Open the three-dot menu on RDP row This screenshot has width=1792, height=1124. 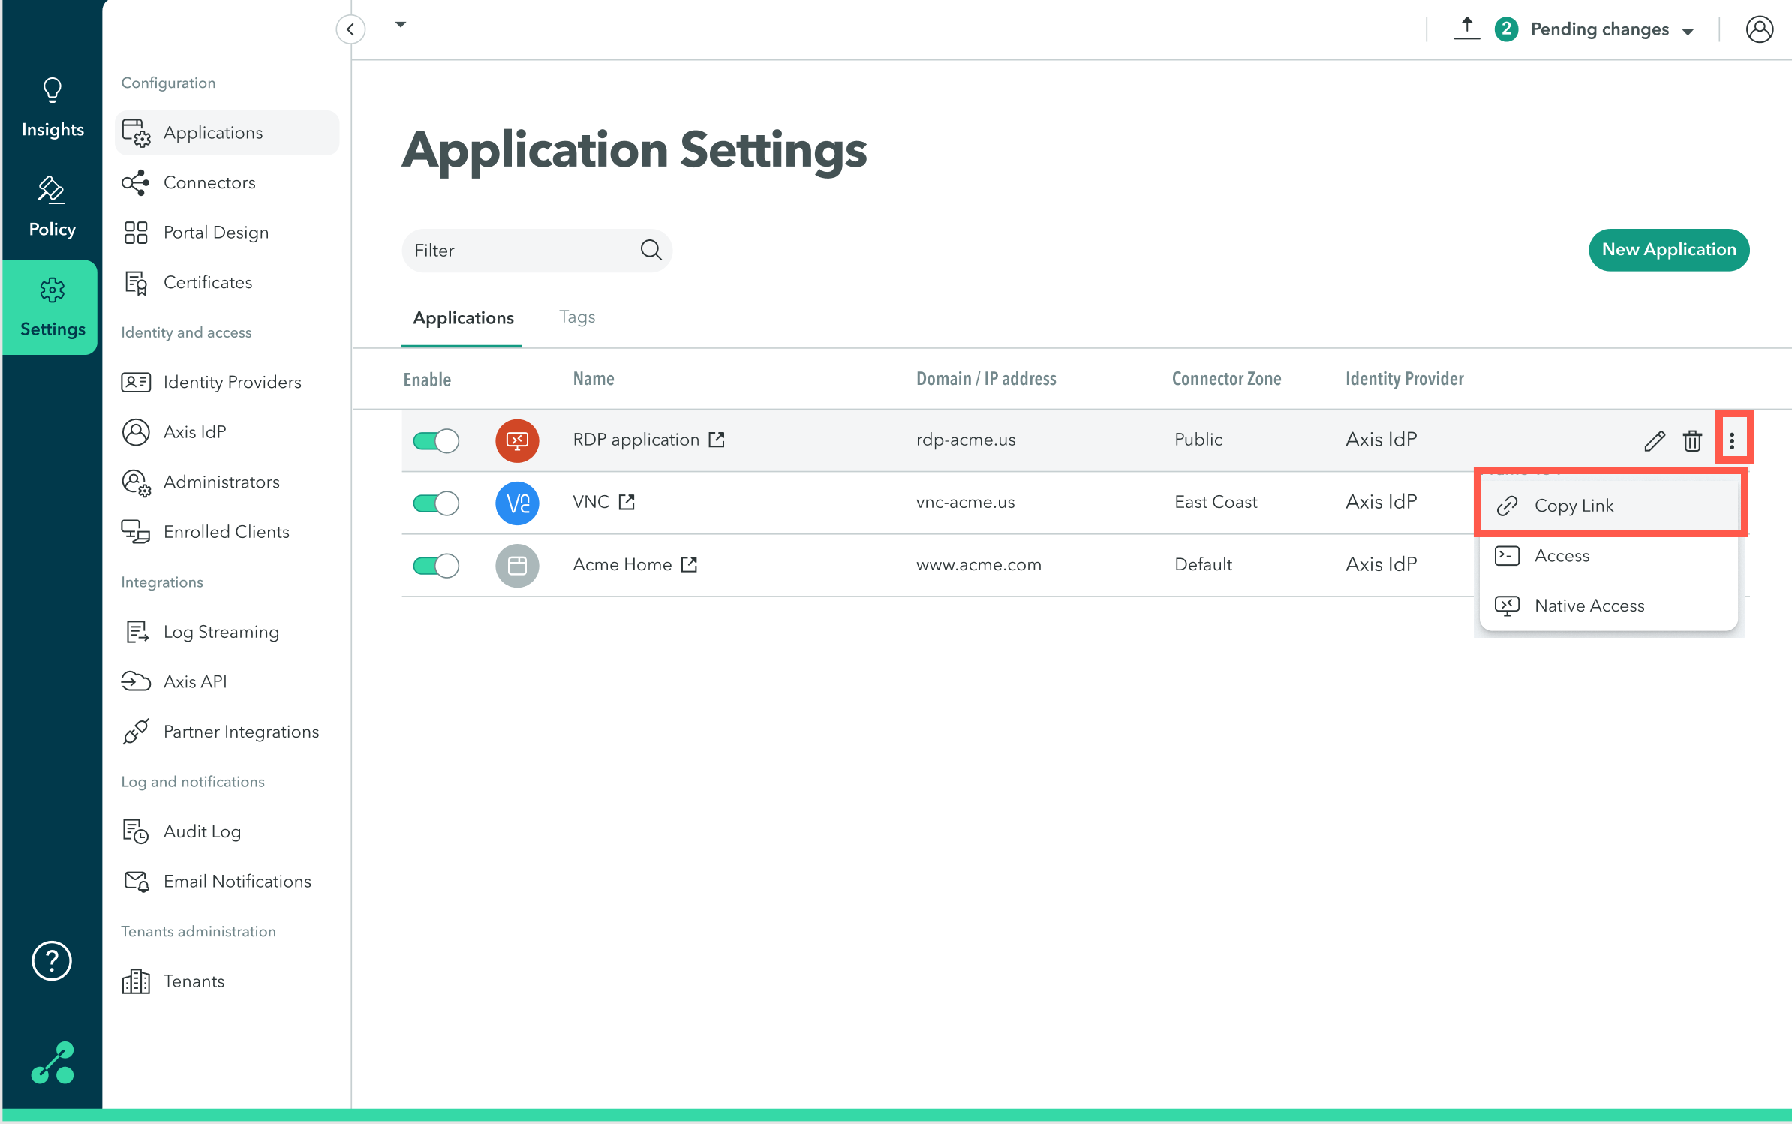(x=1732, y=440)
